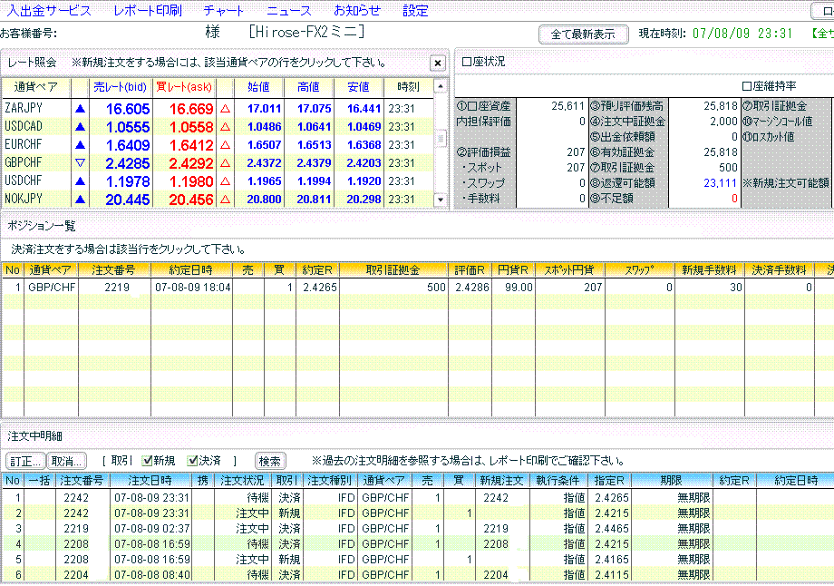834x586 pixels.
Task: Click the rate list scrollbar thumb
Action: (x=441, y=139)
